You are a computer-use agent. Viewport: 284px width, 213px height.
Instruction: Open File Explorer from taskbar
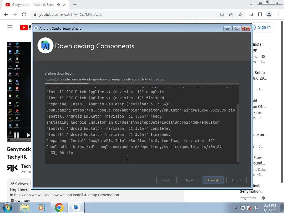click(25, 207)
